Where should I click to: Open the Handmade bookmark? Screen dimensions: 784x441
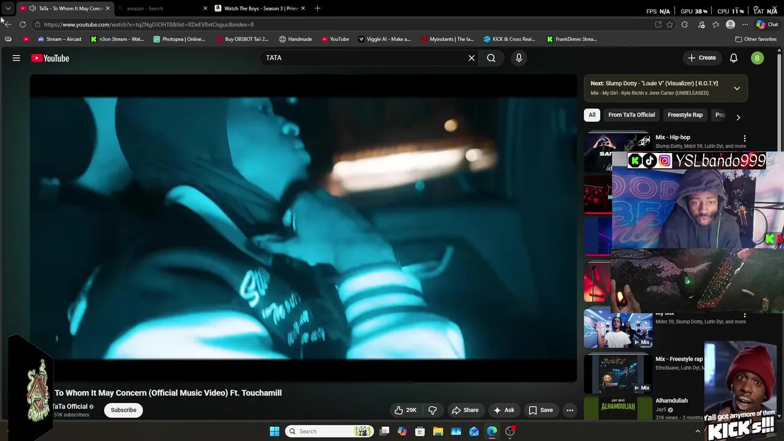click(296, 39)
